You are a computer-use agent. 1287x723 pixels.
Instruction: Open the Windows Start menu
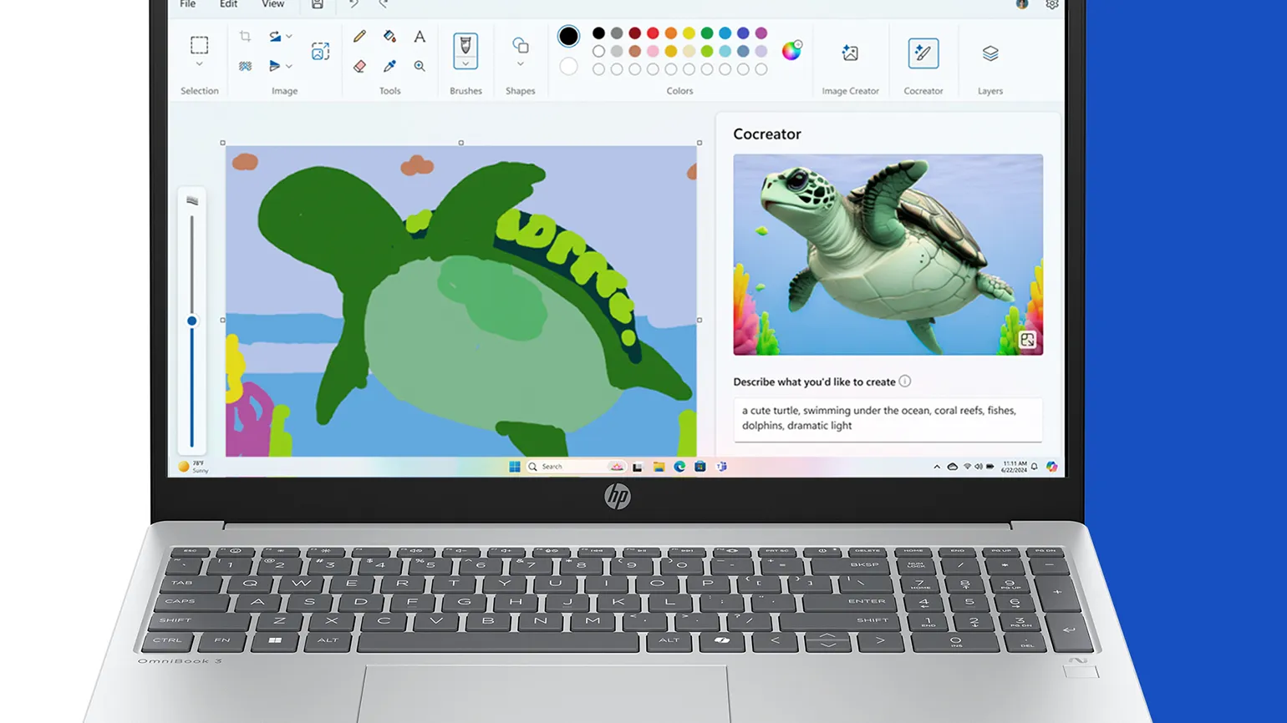coord(515,467)
